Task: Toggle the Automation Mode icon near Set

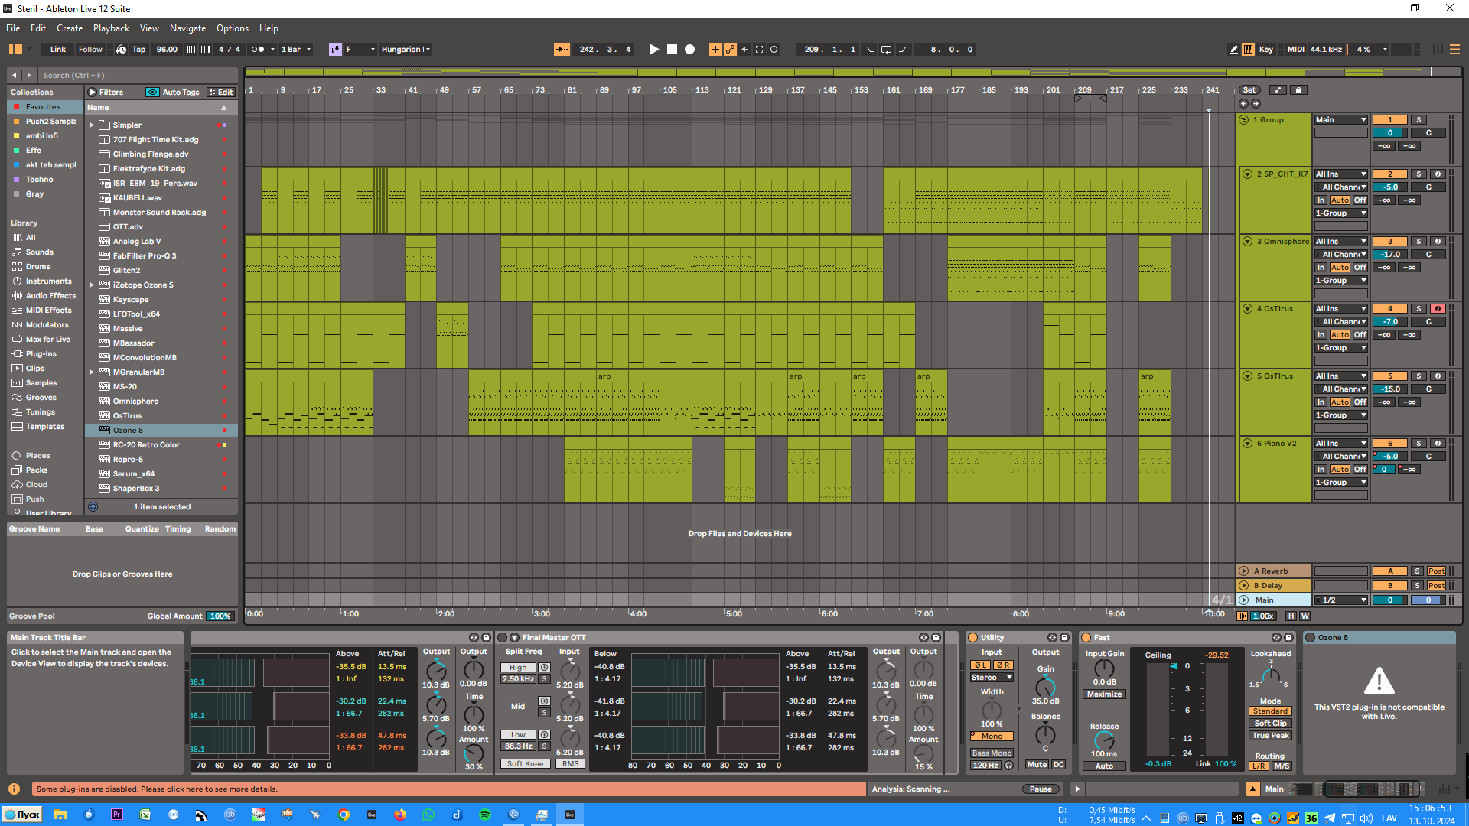Action: coord(1278,90)
